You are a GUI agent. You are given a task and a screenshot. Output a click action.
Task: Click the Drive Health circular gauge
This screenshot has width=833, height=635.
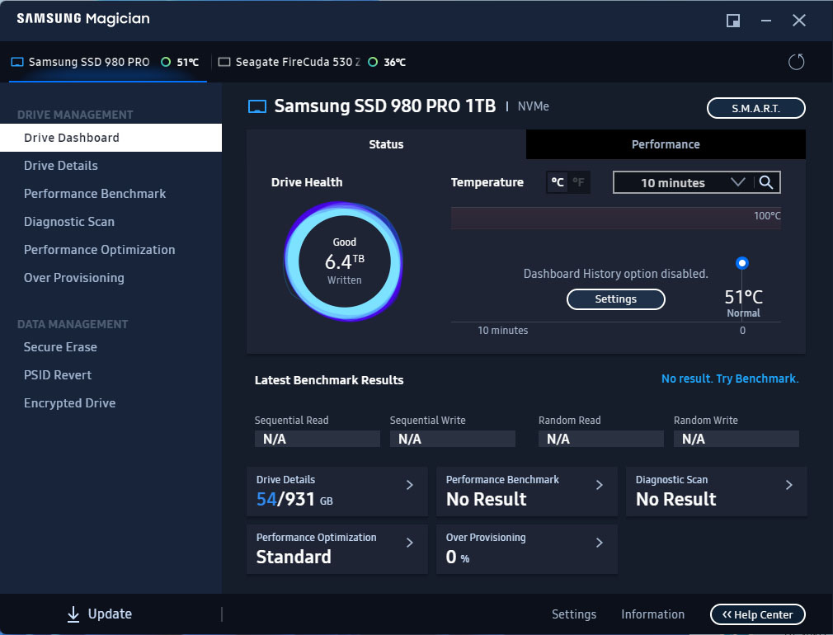[344, 261]
